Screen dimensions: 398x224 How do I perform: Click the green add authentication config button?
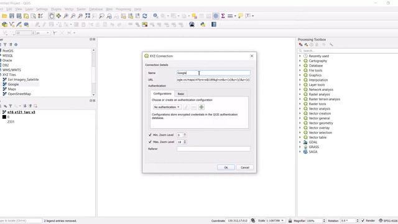pos(201,107)
